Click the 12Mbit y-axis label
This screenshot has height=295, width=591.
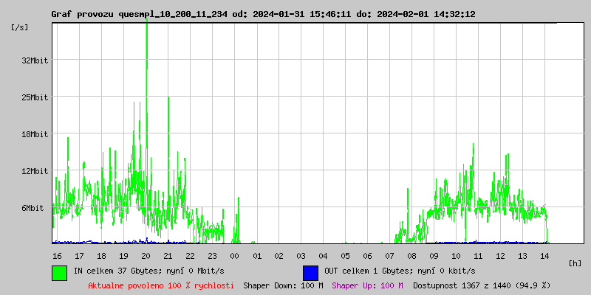(x=35, y=171)
